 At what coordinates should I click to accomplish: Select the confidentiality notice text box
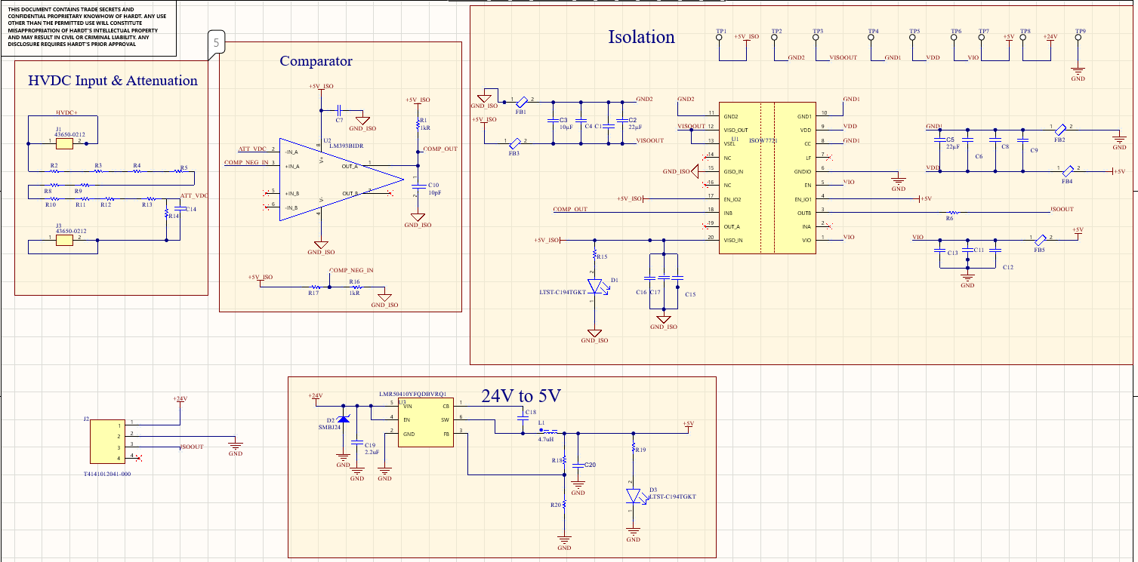click(x=88, y=29)
